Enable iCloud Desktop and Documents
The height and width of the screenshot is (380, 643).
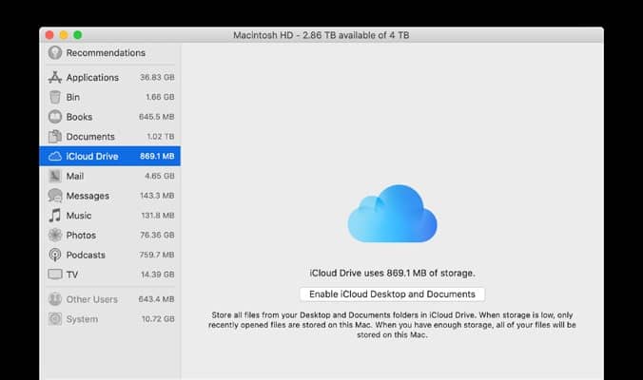(x=392, y=294)
